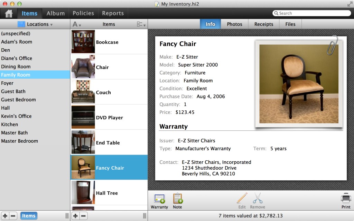Add a new item with plus button
The height and width of the screenshot is (221, 354).
[x=75, y=216]
